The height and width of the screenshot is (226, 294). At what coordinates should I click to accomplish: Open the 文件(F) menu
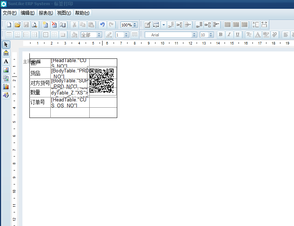click(10, 13)
